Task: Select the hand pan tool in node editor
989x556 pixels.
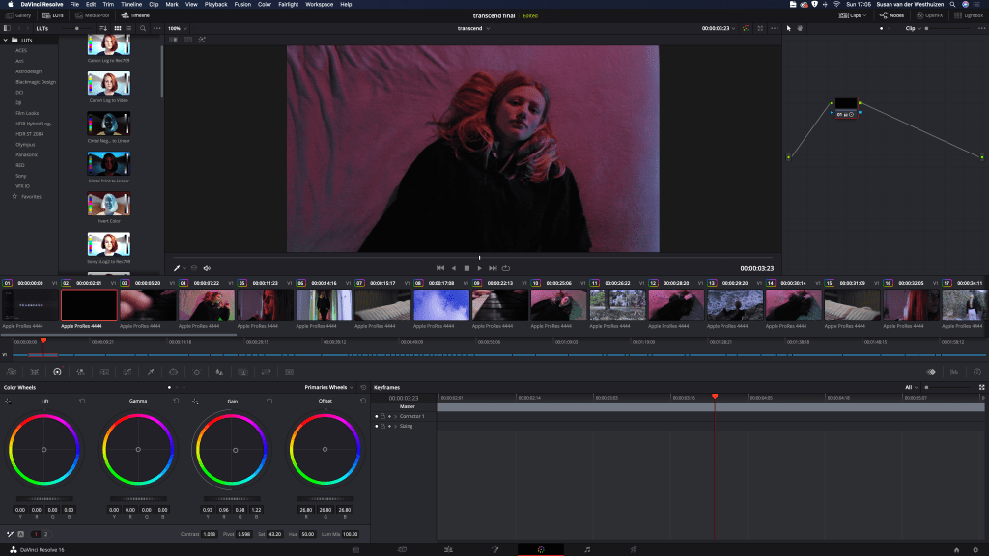Action: coord(800,29)
